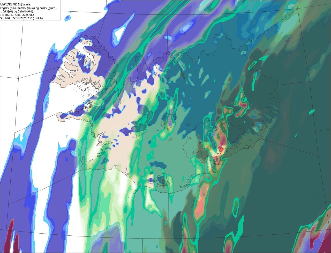Click the 'IT: þri.. 21. Okt.. 2025 06Z' line
331x253 pixels.
(17, 15)
